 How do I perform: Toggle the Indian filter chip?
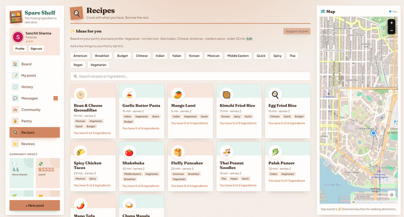(160, 56)
